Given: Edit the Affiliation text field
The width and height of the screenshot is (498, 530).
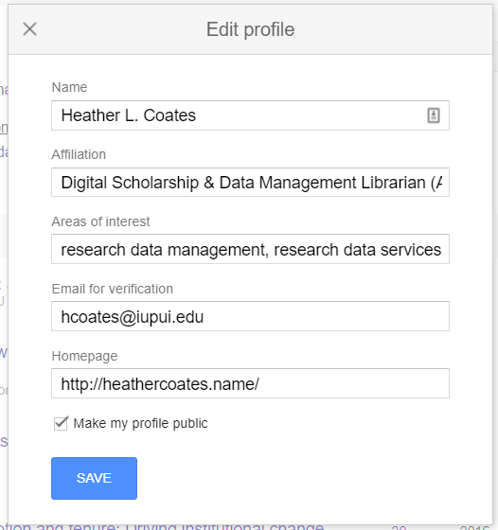Looking at the screenshot, I should 250,182.
